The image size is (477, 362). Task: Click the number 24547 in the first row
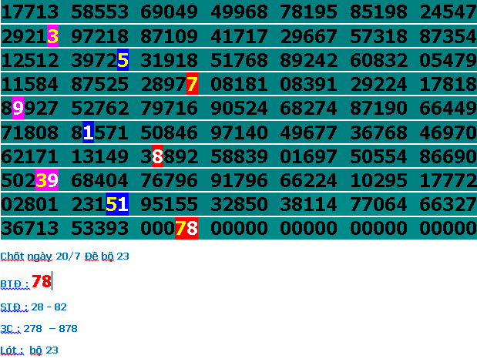pos(448,12)
